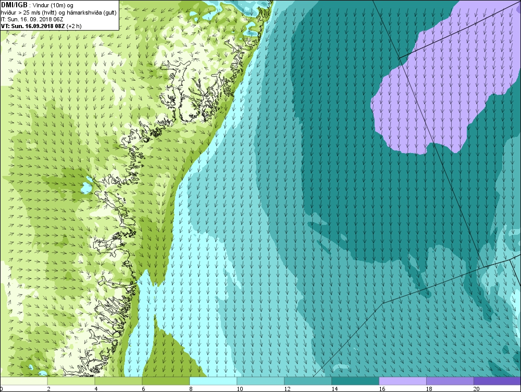Click the legend scale label '16'
The image size is (521, 392).
point(382,389)
